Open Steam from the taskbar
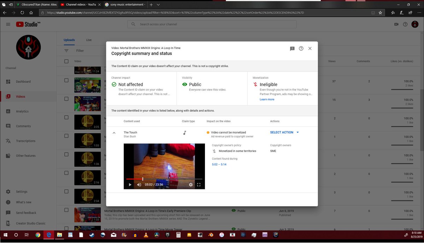 (x=92, y=235)
